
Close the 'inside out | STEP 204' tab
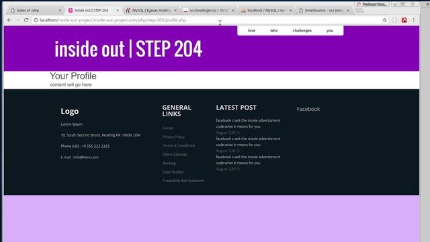click(x=118, y=10)
